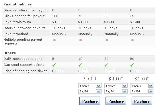Open the 1 month dropdown under $7.00
158x108 pixels.
(90, 86)
